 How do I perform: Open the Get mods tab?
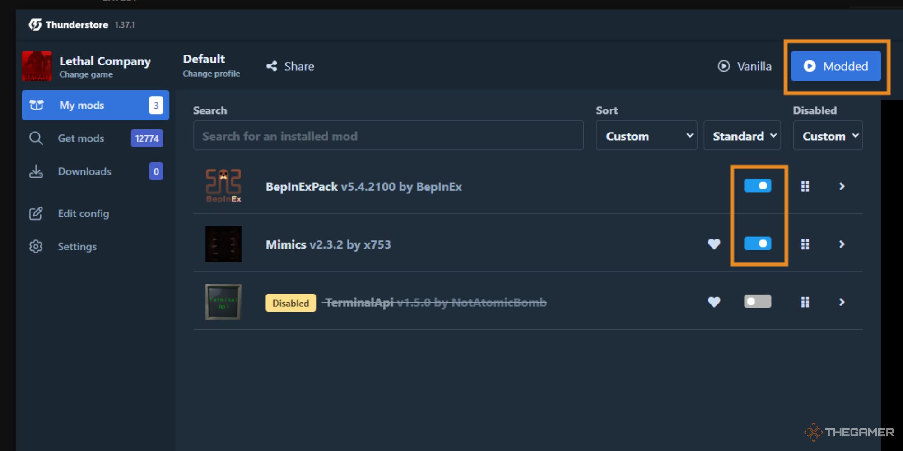(x=95, y=138)
